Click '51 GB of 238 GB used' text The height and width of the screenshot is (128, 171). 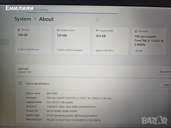click(x=28, y=49)
